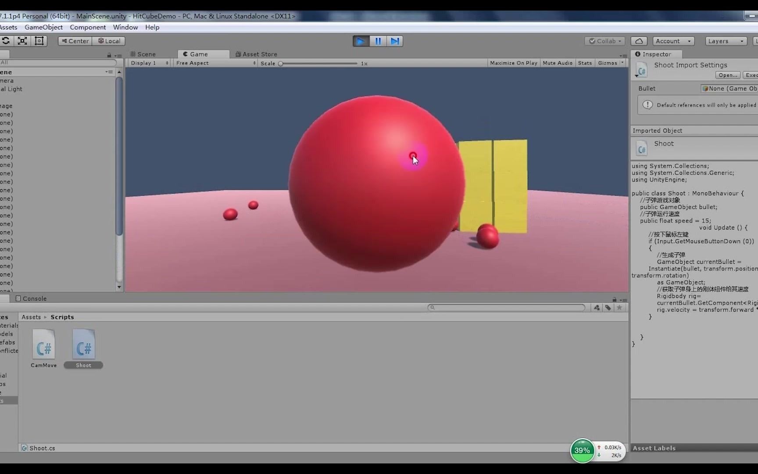Click the Hierarchy scroll up arrow
758x474 pixels.
click(x=119, y=72)
